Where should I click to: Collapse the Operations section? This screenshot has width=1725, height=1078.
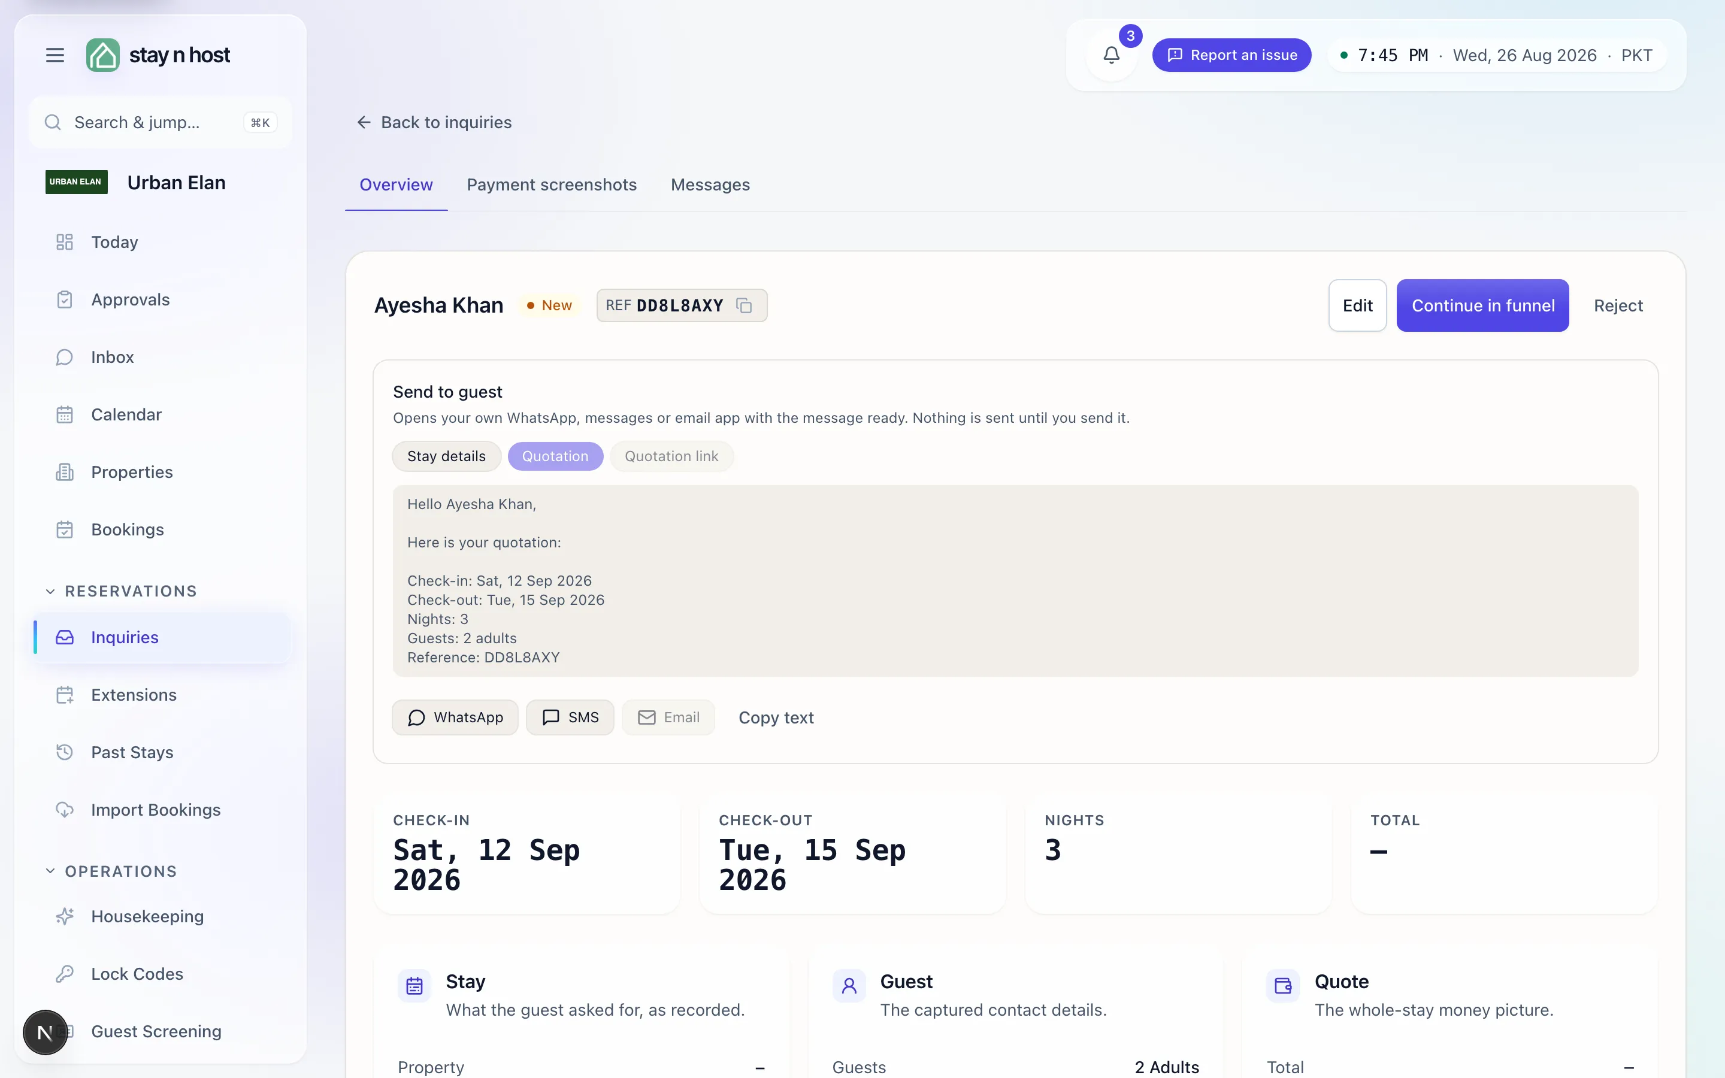(x=111, y=871)
